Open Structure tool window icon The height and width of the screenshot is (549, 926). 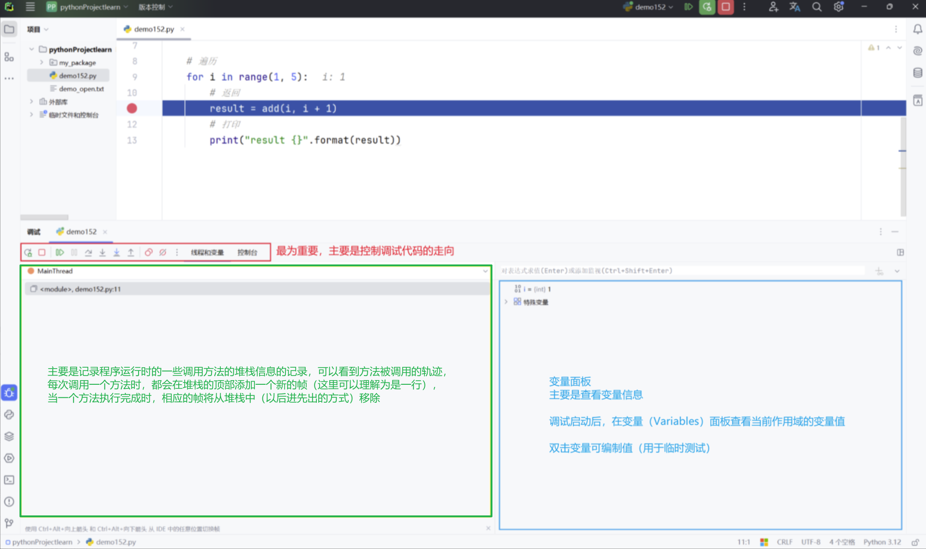[9, 57]
